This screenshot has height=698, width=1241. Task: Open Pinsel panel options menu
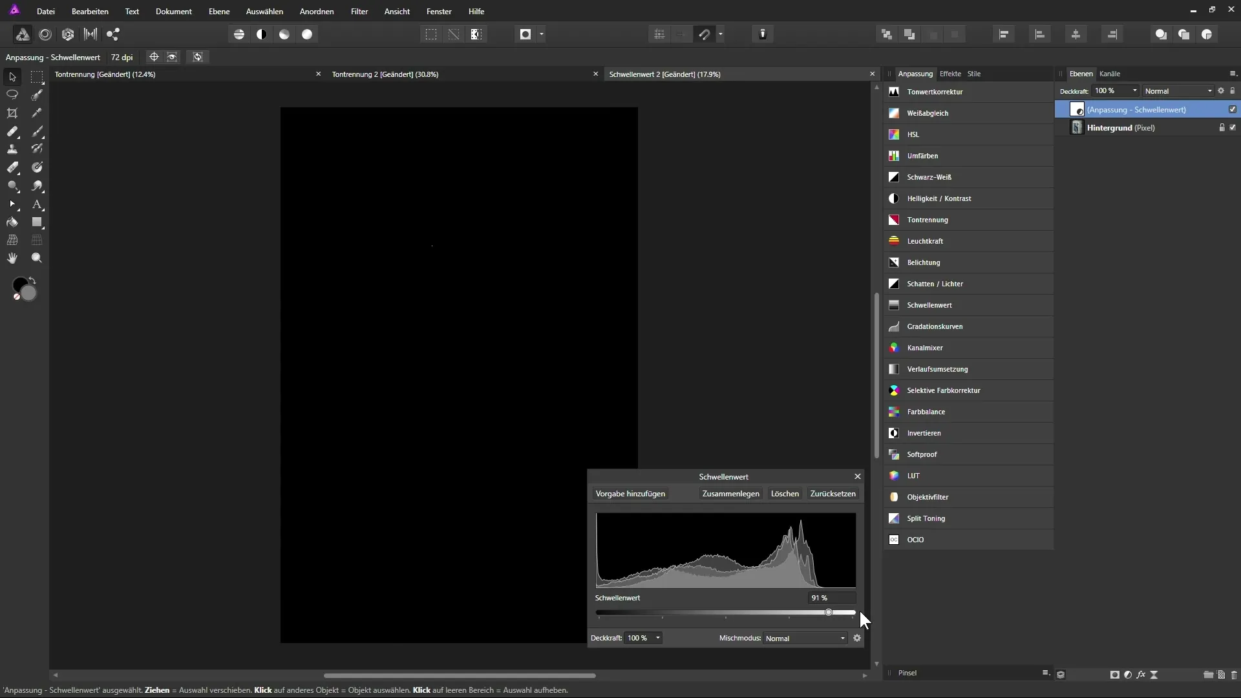(x=1046, y=673)
